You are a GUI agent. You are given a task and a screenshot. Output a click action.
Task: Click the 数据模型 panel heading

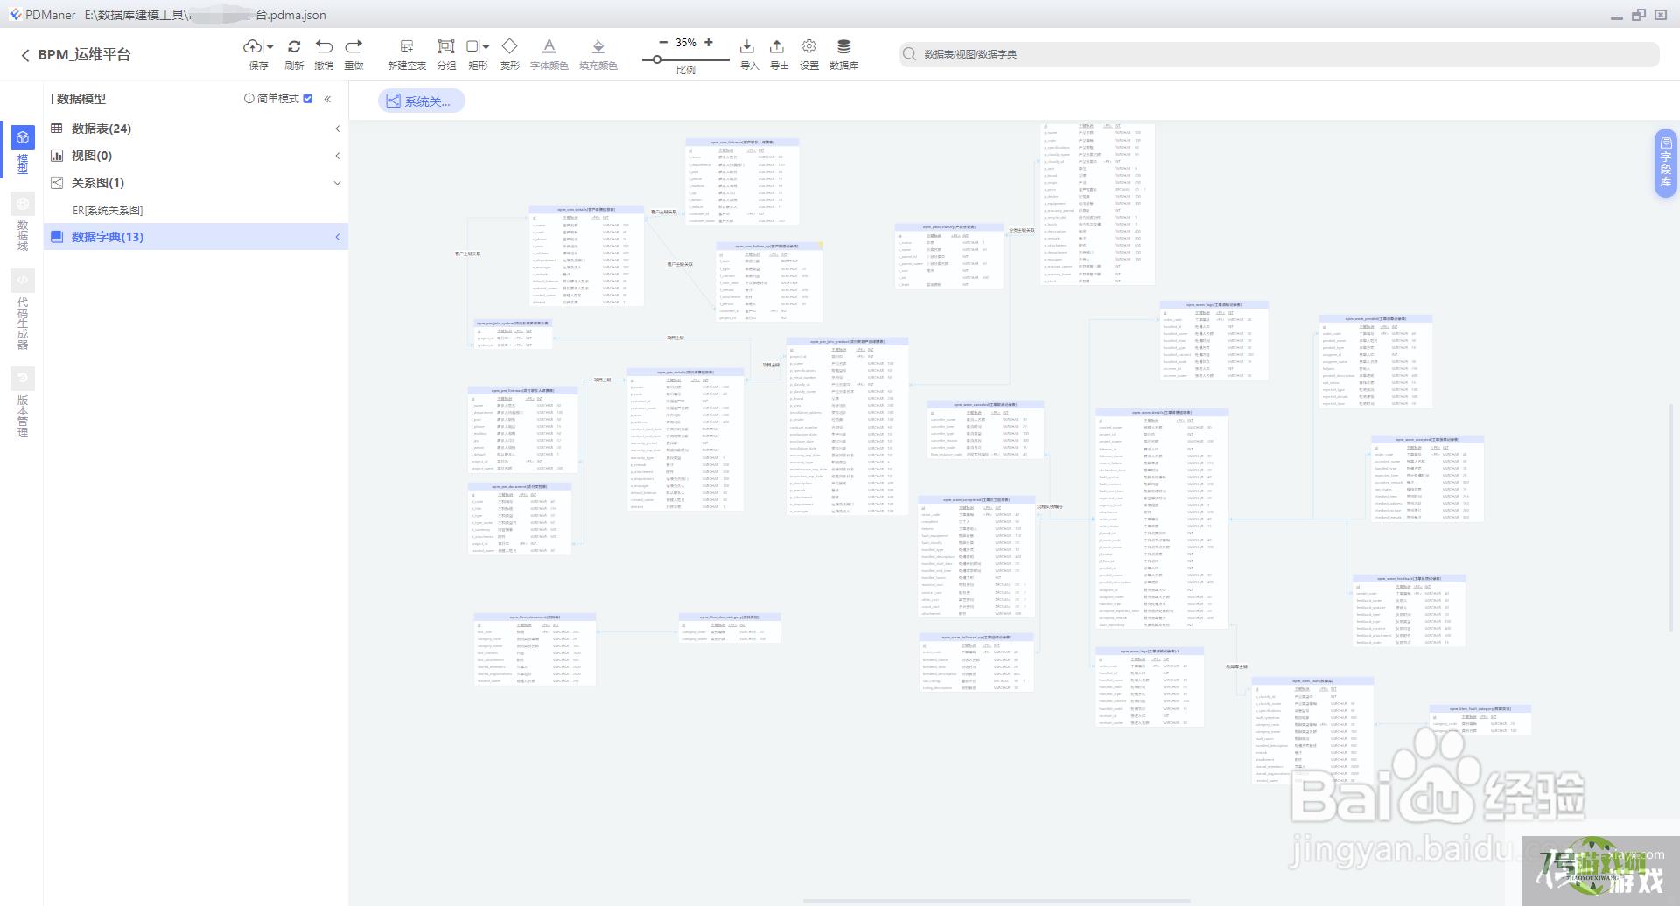click(81, 99)
